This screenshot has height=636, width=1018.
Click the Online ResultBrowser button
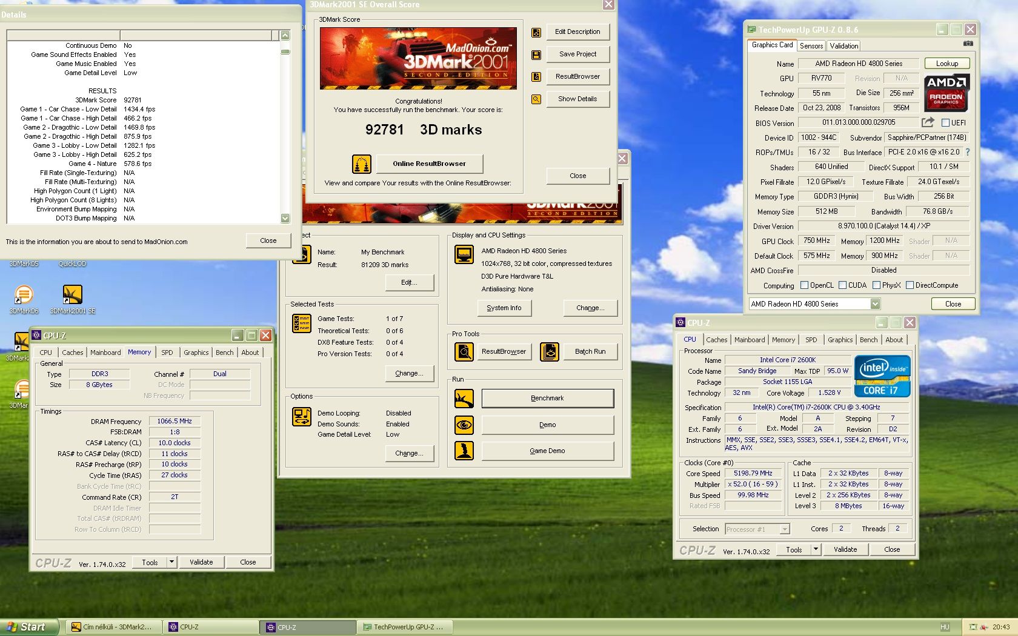click(x=430, y=164)
